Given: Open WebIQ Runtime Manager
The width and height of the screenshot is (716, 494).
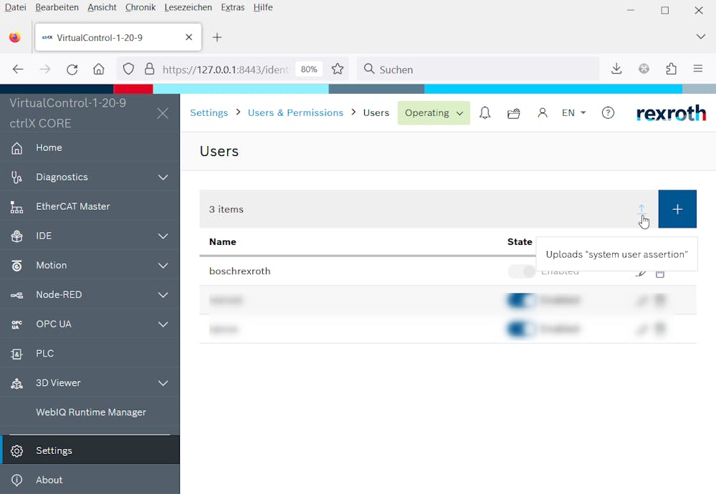Looking at the screenshot, I should click(90, 412).
